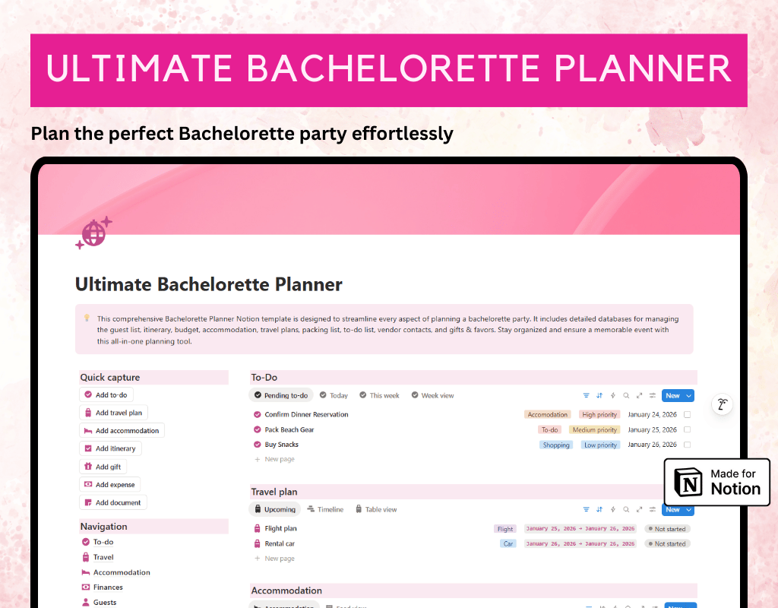Tick checkbox for Confirm Dinner Reservation row
The image size is (778, 608).
tap(687, 414)
